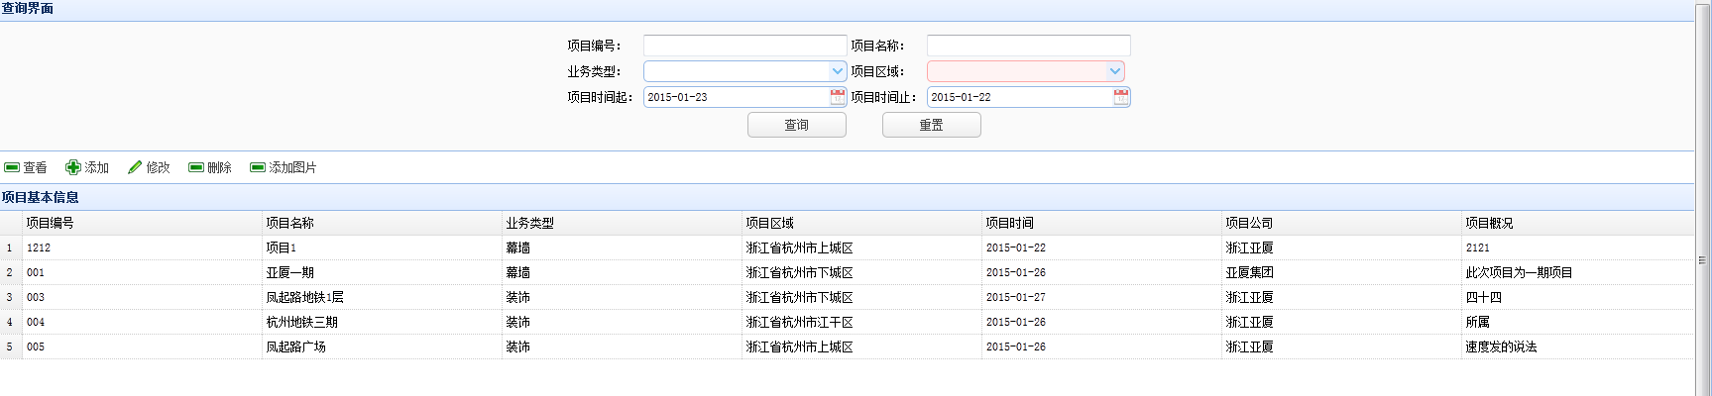Viewport: 1712px width, 396px height.
Task: Expand the 业务类型 dropdown arrow
Action: pos(838,71)
